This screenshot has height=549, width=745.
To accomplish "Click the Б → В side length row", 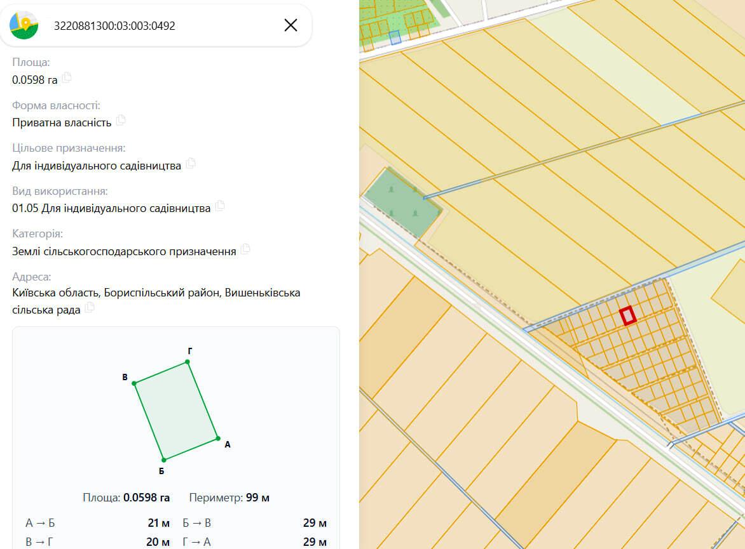I will pyautogui.click(x=255, y=523).
